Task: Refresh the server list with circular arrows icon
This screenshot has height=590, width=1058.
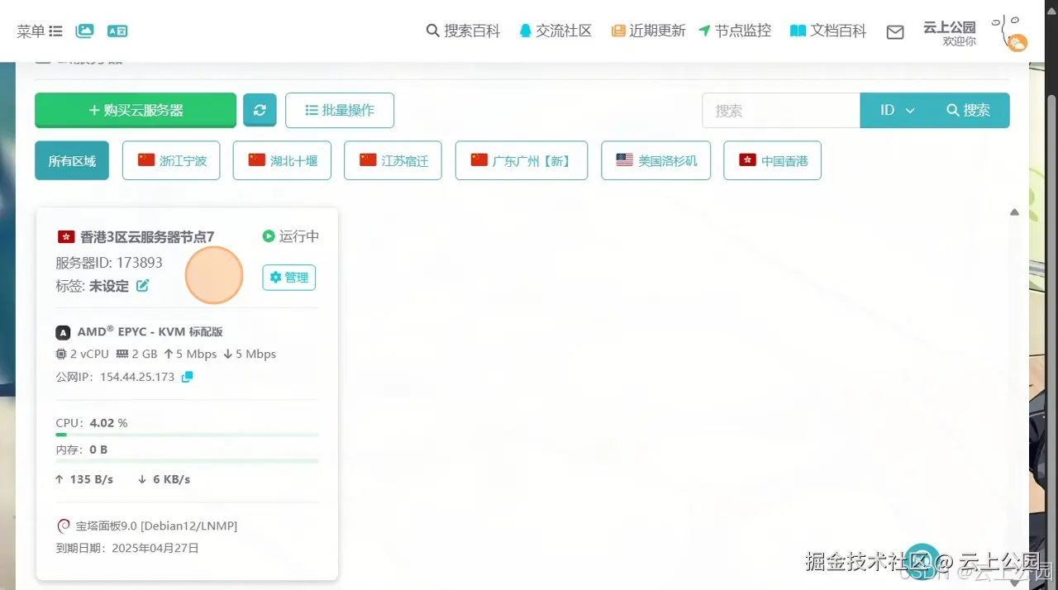Action: pos(260,110)
